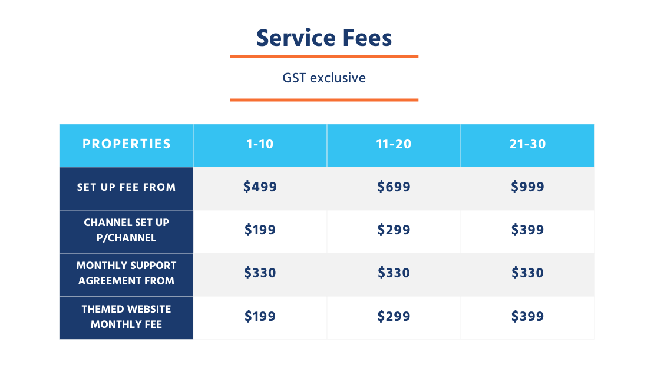654x365 pixels.
Task: Click $199 channel set up price for 1-10
Action: pyautogui.click(x=260, y=230)
